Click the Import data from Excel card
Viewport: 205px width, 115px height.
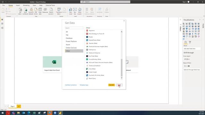click(52, 65)
